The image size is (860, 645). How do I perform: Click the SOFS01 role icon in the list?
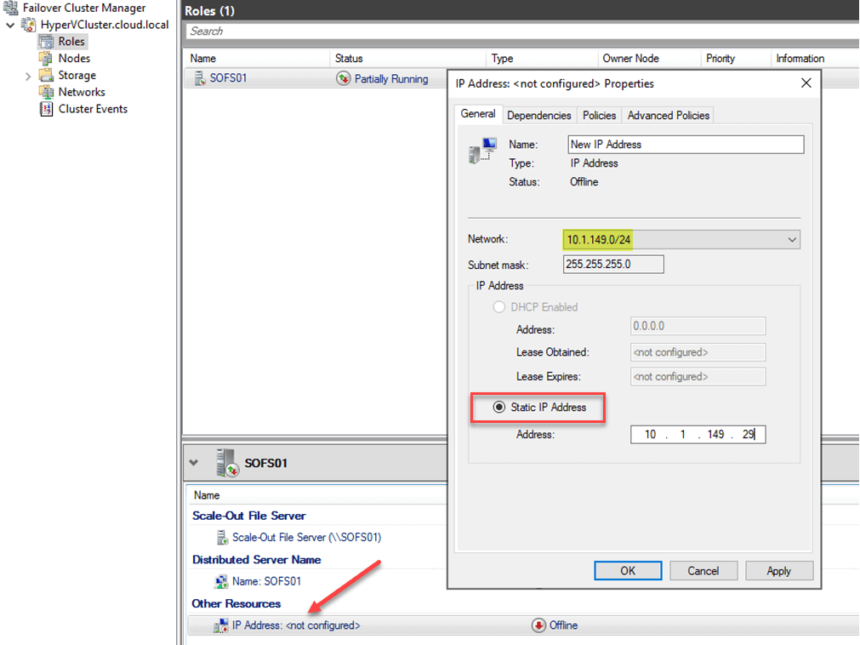[x=199, y=78]
